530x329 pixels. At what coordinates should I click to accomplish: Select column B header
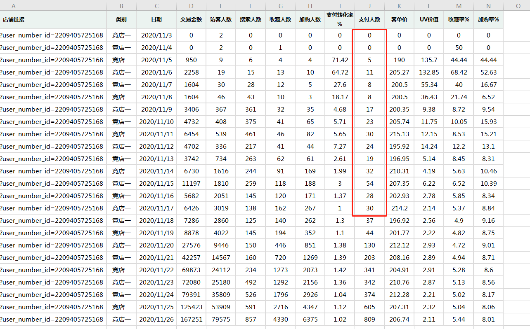(x=121, y=6)
